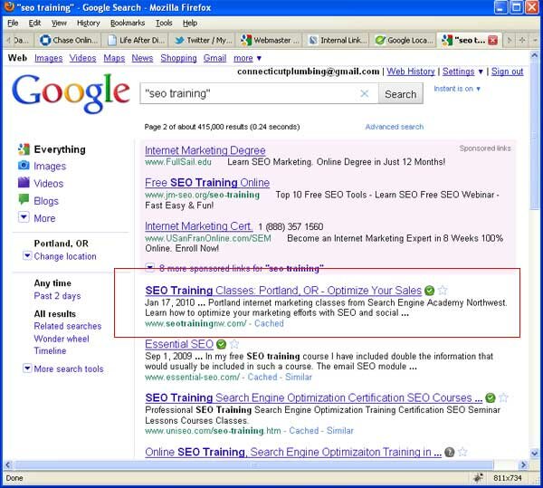Viewport: 543px width, 488px height.
Task: Open the Settings dropdown arrow
Action: pos(481,72)
